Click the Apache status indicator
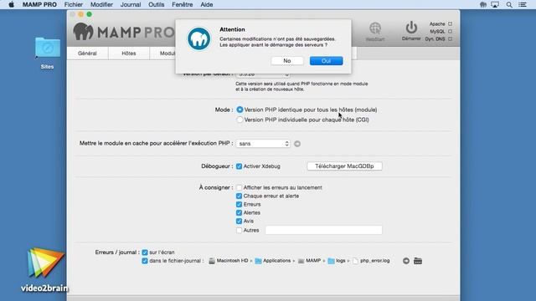 [451, 24]
